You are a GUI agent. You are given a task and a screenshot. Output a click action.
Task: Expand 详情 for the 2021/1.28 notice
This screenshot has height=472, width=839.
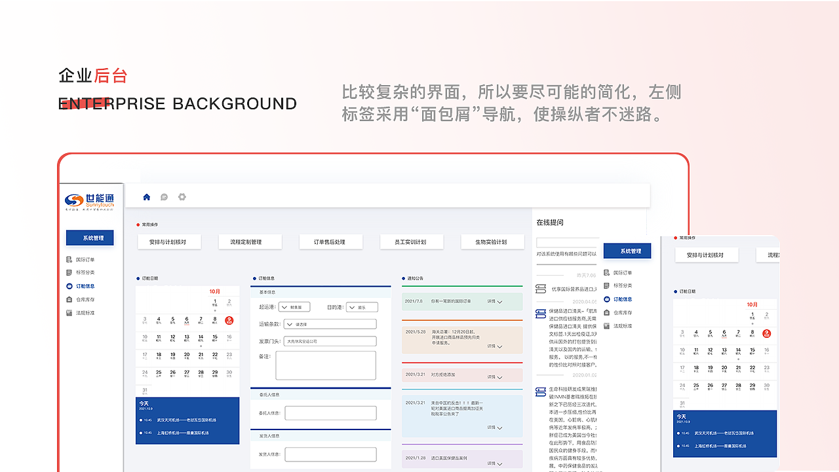pyautogui.click(x=495, y=463)
